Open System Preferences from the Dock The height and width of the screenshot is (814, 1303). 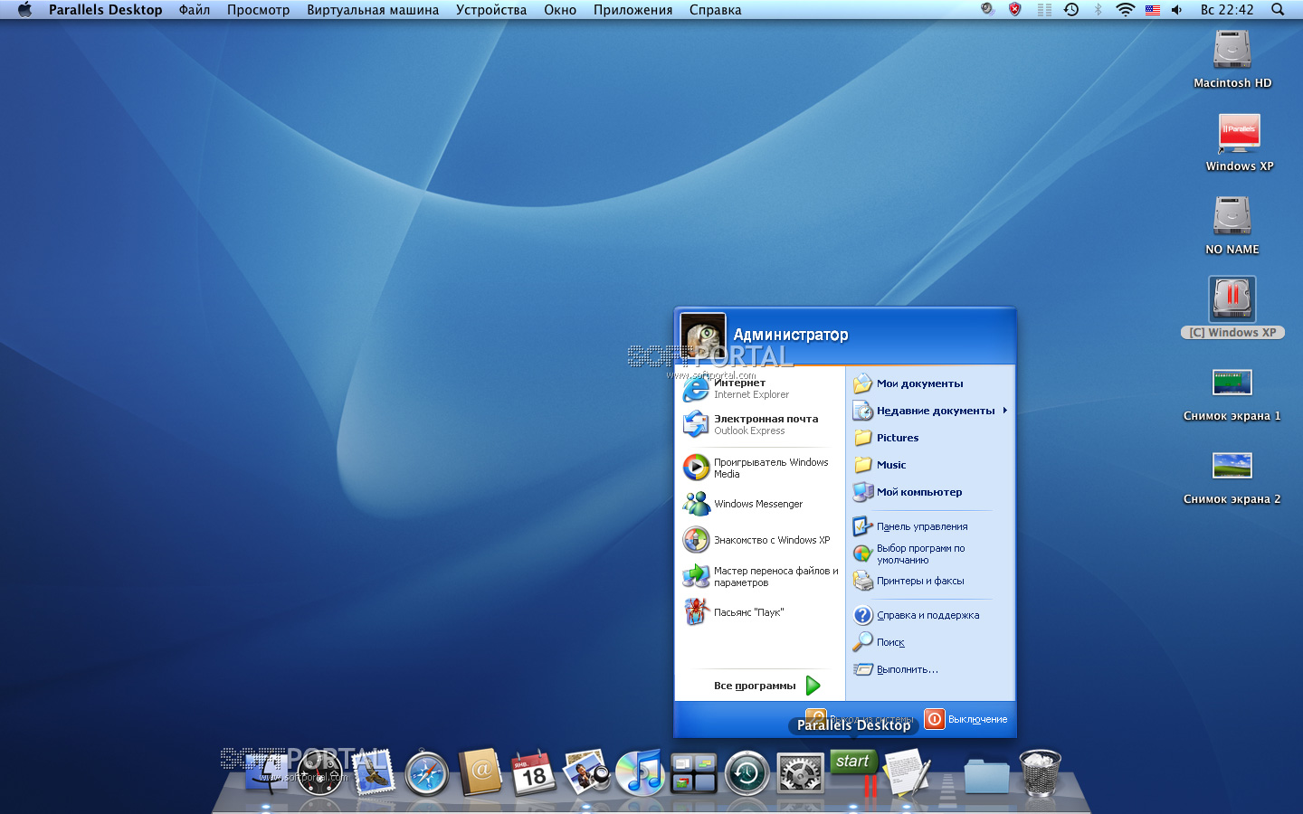pos(800,774)
